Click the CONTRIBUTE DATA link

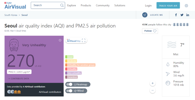tap(19, 79)
